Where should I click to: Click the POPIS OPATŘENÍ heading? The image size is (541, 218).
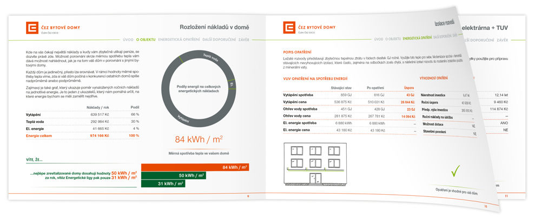(x=296, y=52)
